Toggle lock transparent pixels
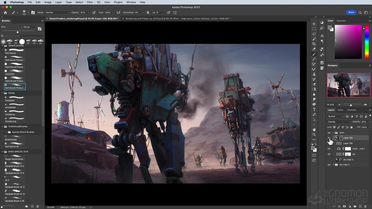This screenshot has width=372, height=209. 334,127
